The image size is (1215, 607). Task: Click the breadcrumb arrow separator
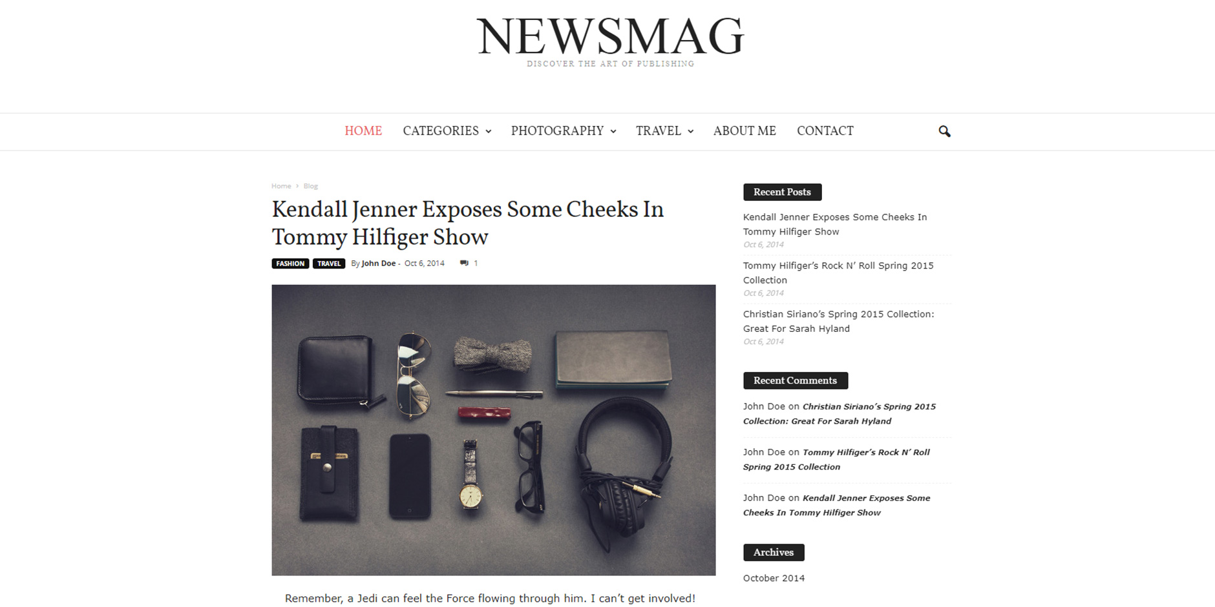pyautogui.click(x=297, y=186)
